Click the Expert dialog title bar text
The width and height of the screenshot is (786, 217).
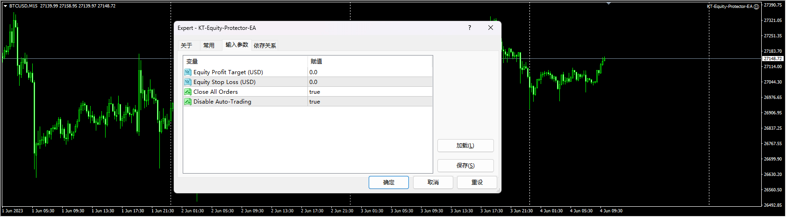tap(217, 28)
